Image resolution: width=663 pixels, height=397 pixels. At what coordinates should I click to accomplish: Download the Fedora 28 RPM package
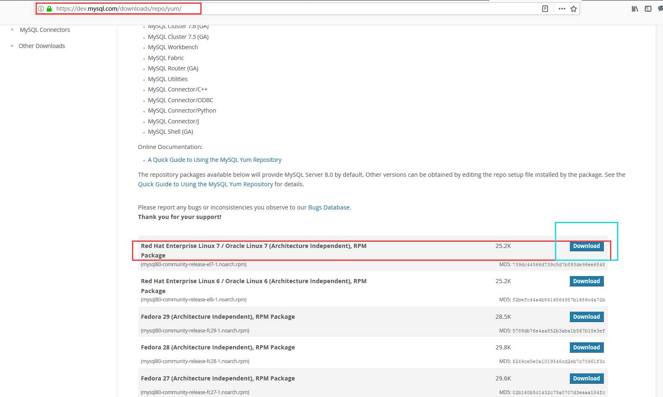[x=586, y=347]
